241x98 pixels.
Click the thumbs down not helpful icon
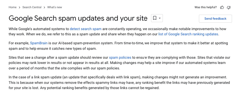tap(229, 7)
